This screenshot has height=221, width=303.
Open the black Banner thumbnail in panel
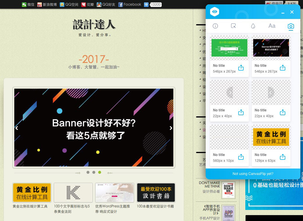click(271, 48)
